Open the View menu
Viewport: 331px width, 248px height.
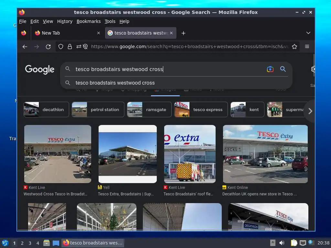(48, 21)
